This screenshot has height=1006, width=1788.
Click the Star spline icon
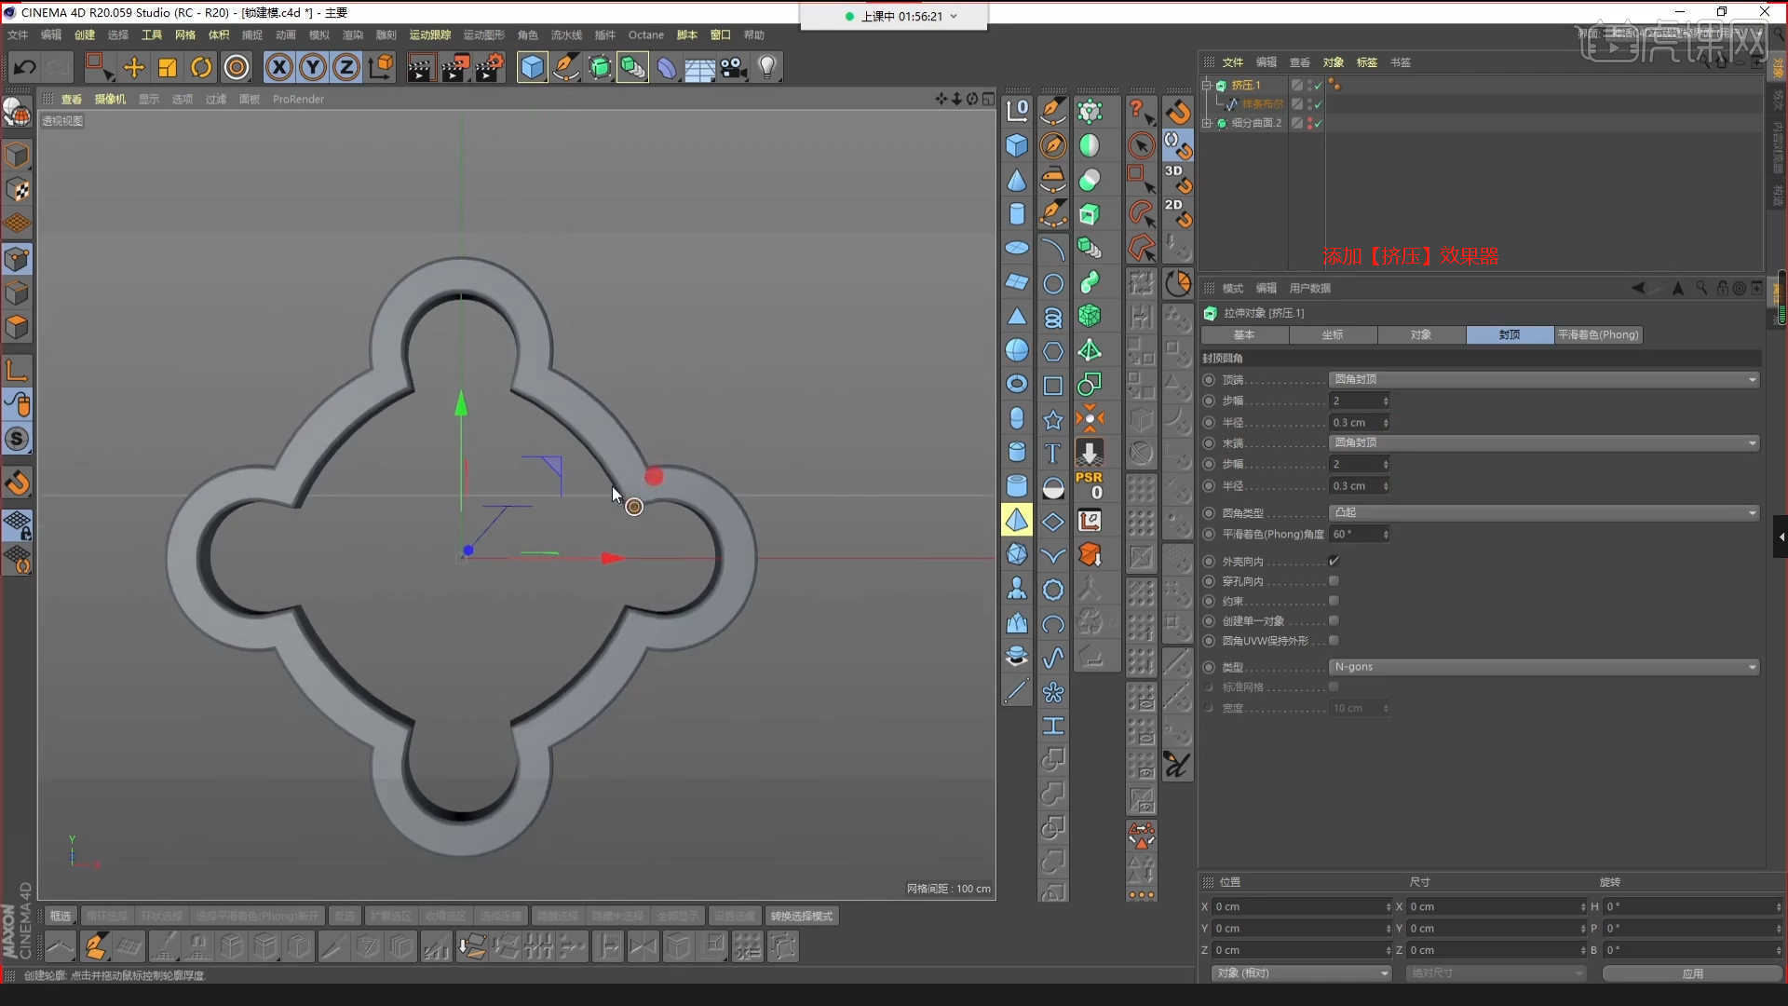point(1052,419)
